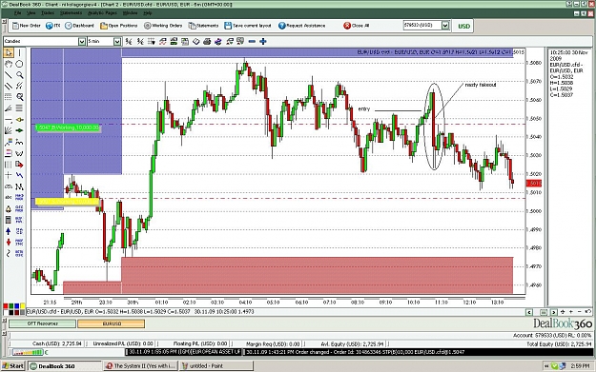Image resolution: width=596 pixels, height=372 pixels.
Task: Show Open Positions
Action: coord(119,26)
